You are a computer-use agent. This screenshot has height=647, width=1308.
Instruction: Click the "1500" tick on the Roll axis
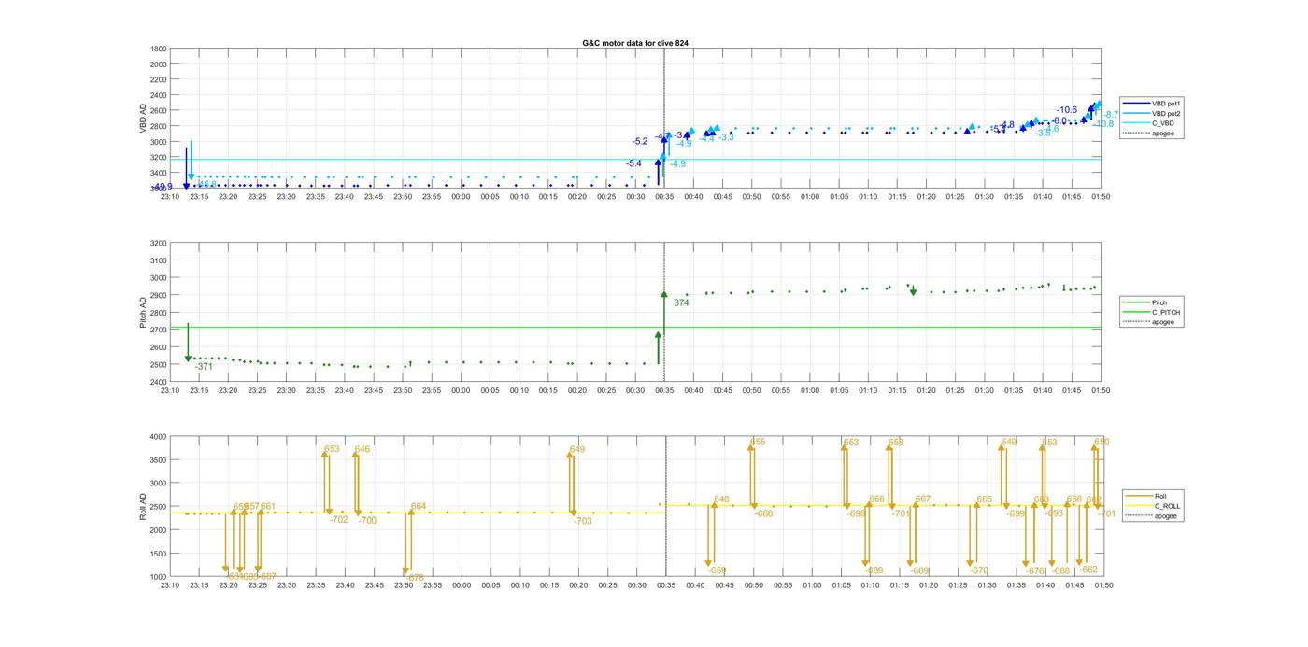159,553
